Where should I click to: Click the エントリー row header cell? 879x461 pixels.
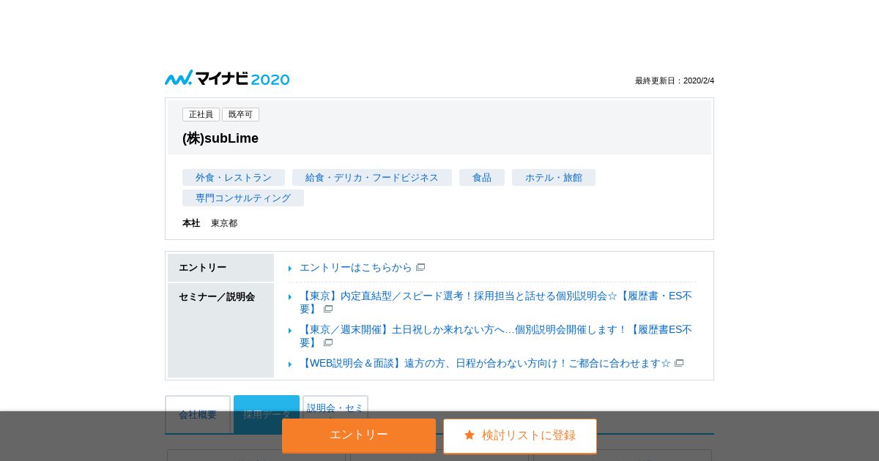point(220,268)
